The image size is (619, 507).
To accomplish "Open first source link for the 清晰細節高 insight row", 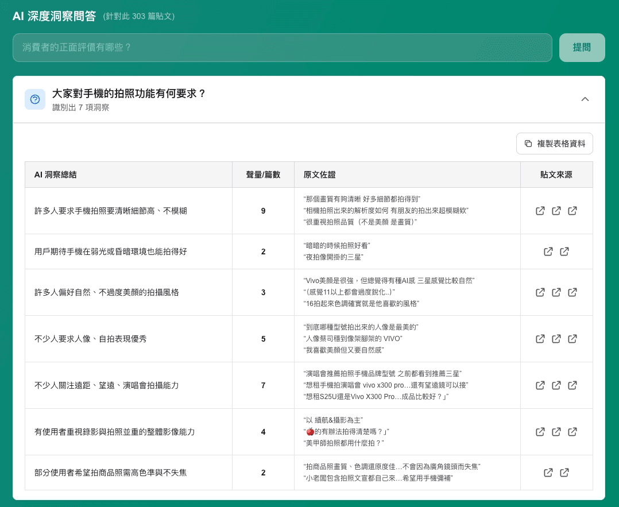I will point(540,211).
